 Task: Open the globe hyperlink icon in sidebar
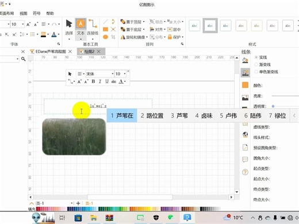(245, 135)
